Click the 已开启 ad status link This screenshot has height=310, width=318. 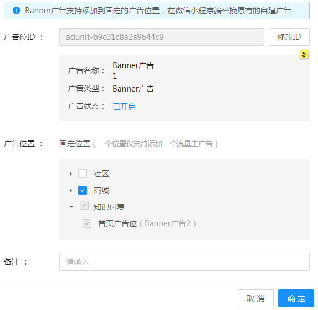[124, 106]
